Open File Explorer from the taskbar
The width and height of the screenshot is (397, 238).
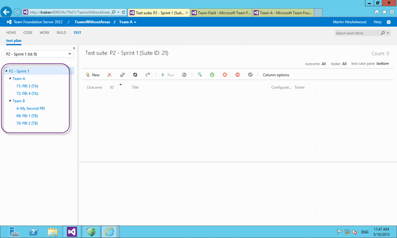point(53,232)
